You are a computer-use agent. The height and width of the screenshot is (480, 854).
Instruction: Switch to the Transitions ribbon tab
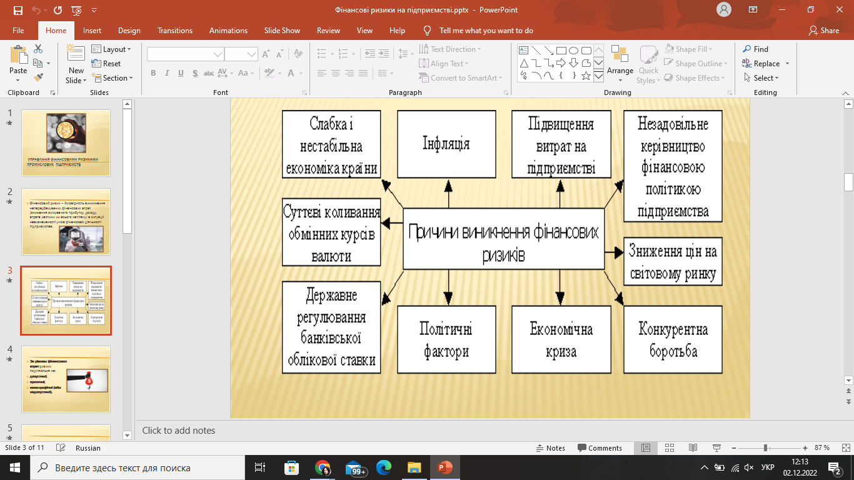(174, 30)
